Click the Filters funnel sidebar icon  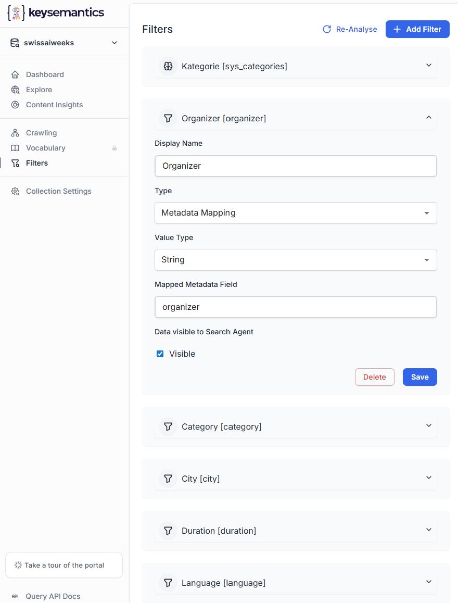tap(15, 163)
